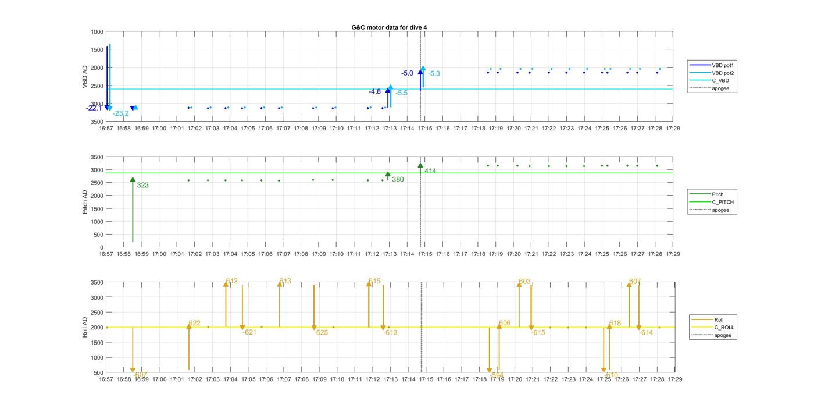Click the "17:00" tick under the VBD plot
The image size is (814, 419).
[159, 129]
